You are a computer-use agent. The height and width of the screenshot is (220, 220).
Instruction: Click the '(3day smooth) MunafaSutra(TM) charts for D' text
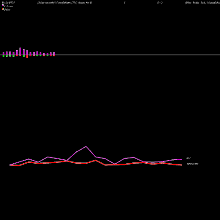[x=65, y=3]
